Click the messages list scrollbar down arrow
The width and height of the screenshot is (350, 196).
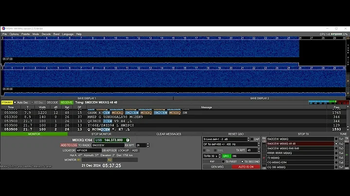(x=348, y=130)
